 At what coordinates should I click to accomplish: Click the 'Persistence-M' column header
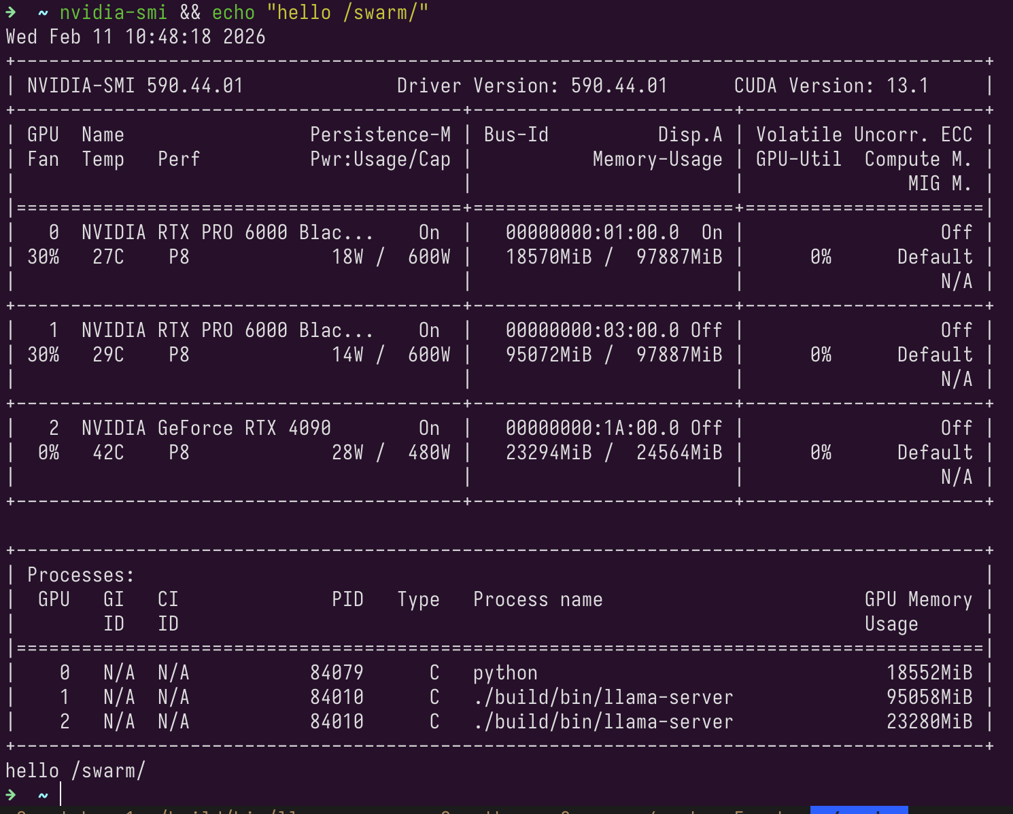tap(380, 135)
